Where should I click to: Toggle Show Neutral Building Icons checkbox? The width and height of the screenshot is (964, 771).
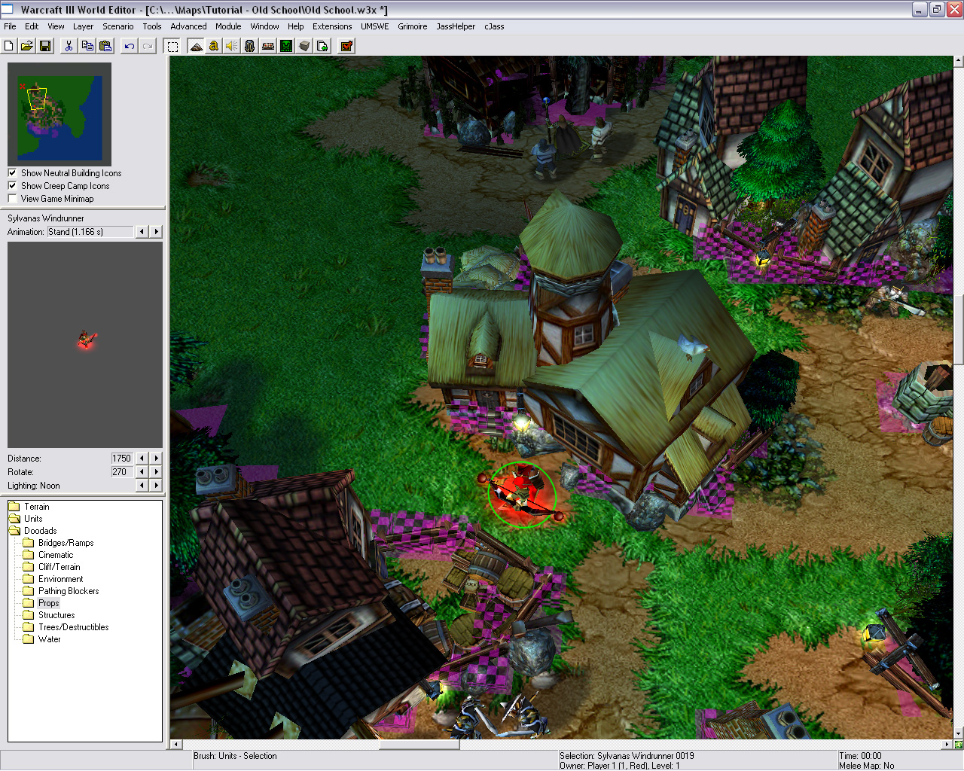click(x=12, y=172)
